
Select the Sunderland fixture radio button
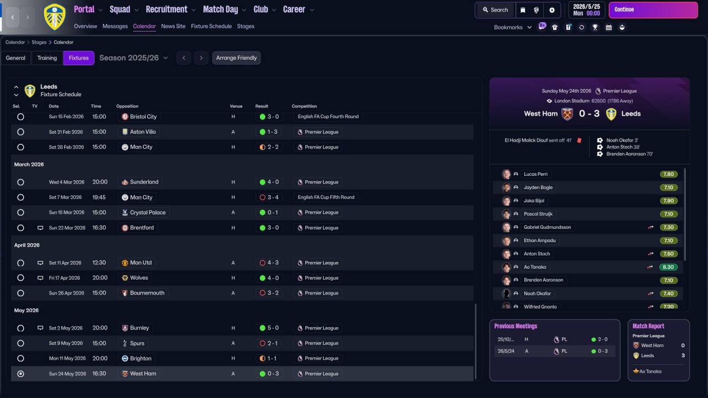pyautogui.click(x=20, y=182)
